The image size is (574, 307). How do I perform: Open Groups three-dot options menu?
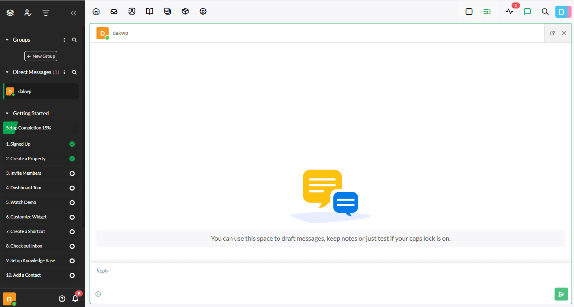tap(64, 40)
